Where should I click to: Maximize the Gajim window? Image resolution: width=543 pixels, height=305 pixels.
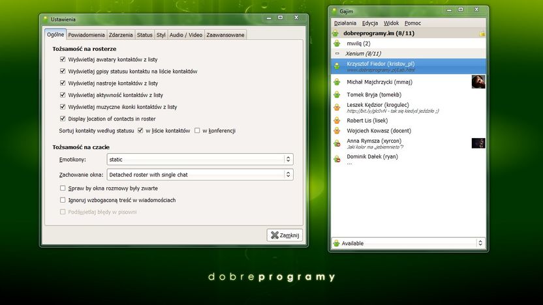[x=461, y=10]
